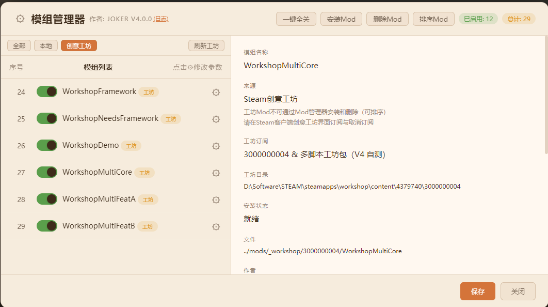The width and height of the screenshot is (548, 307).
Task: Open settings gear for WorkshopMultiFeatA
Action: (216, 200)
